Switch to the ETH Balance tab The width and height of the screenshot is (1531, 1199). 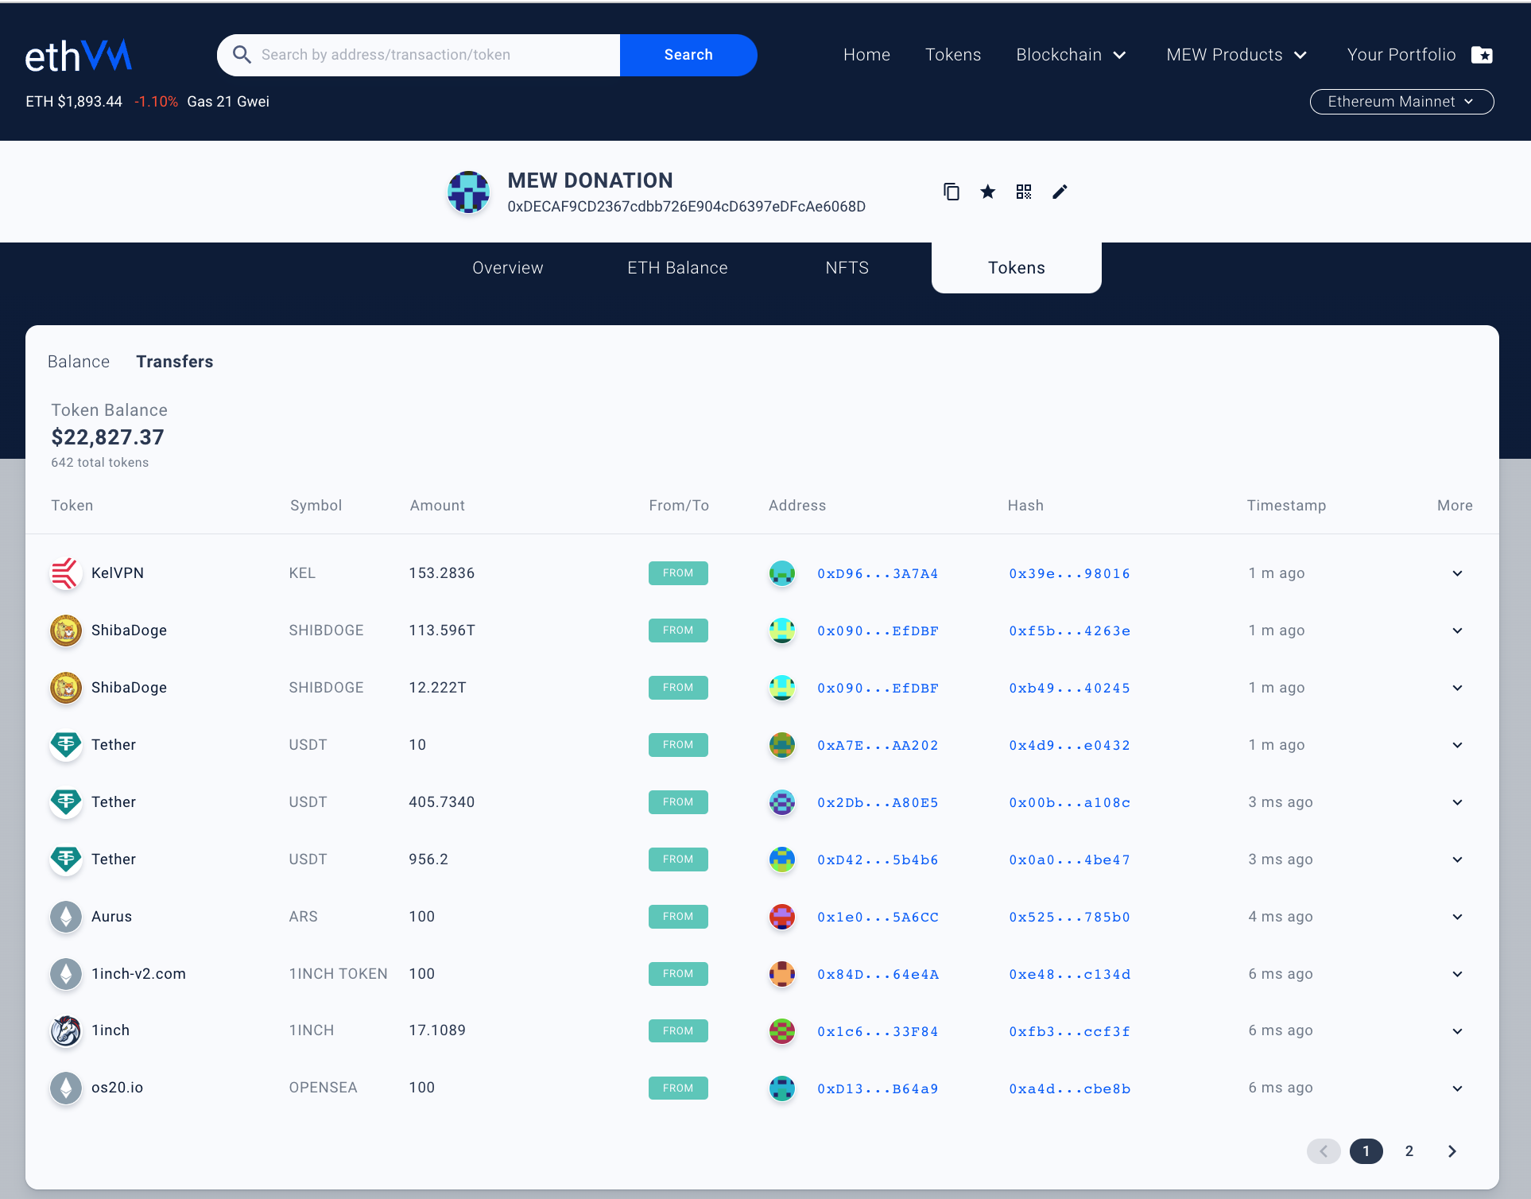pos(677,268)
